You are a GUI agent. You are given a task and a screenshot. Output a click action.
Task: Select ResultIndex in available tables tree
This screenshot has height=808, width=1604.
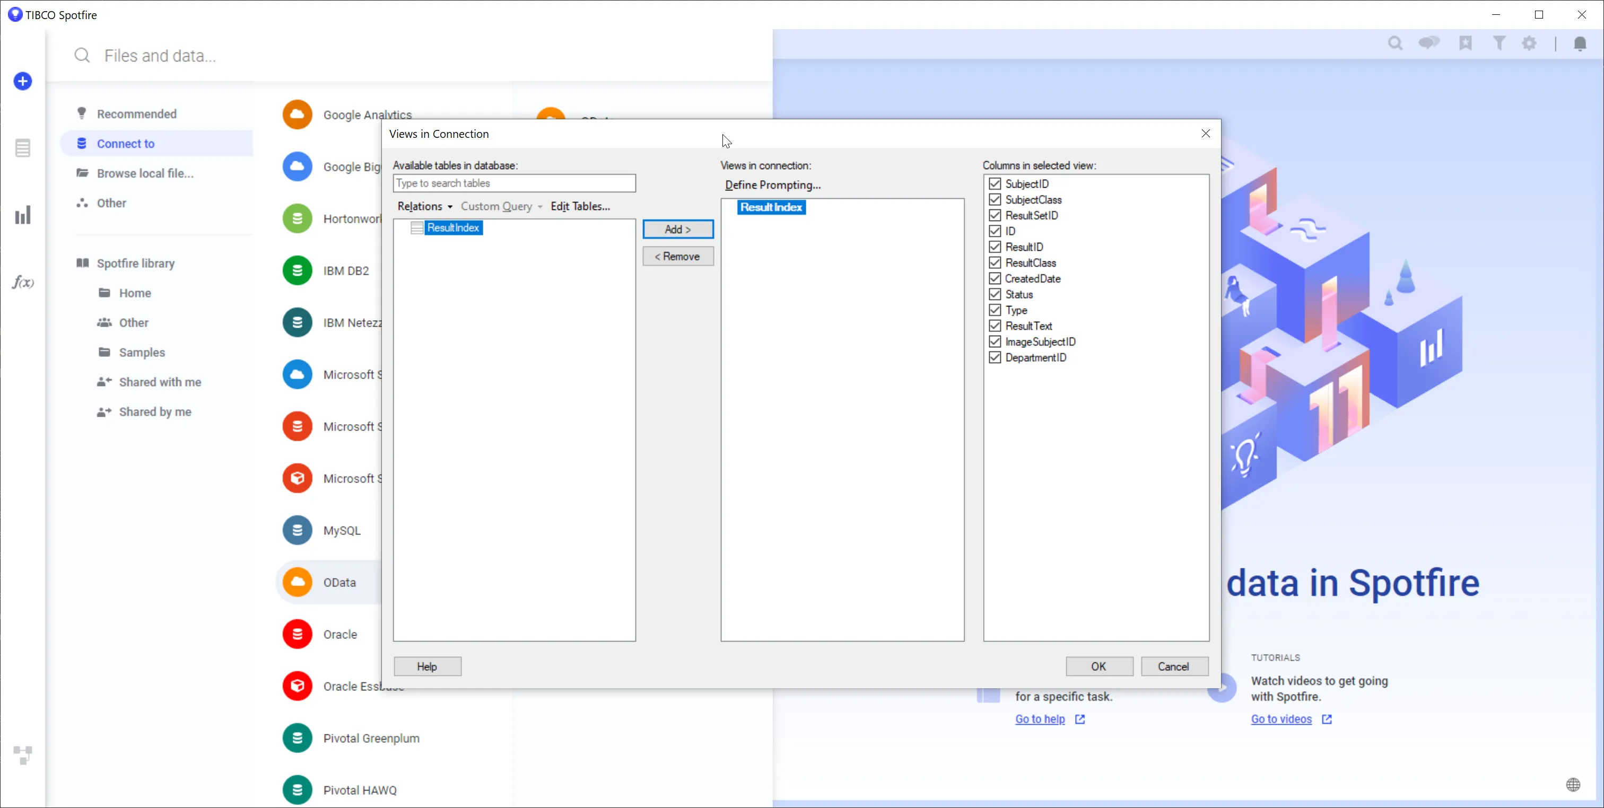(x=452, y=228)
